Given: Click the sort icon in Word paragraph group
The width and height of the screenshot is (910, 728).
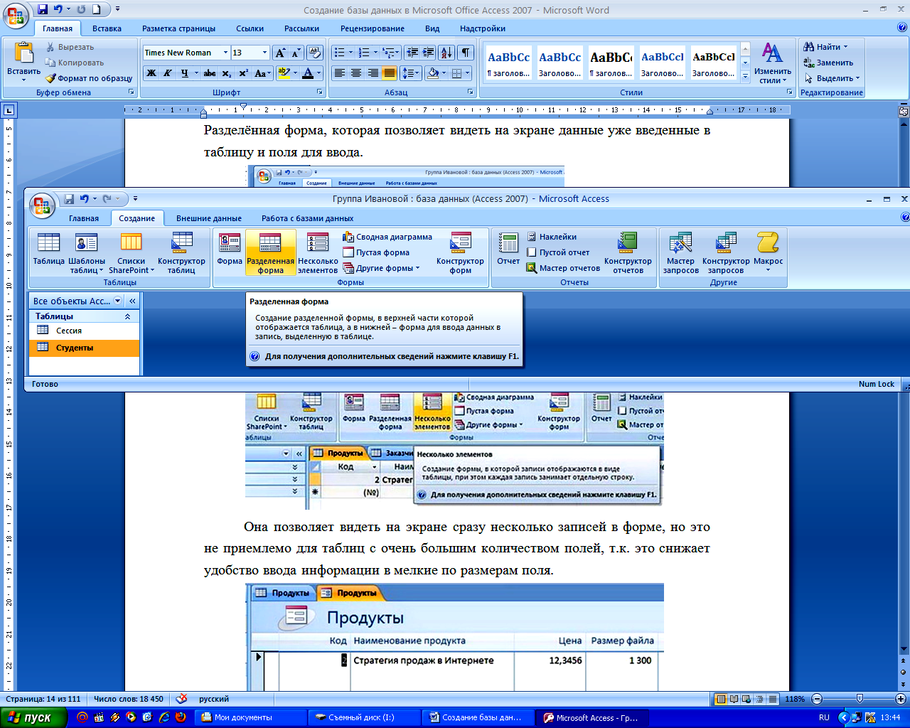Looking at the screenshot, I should (446, 53).
